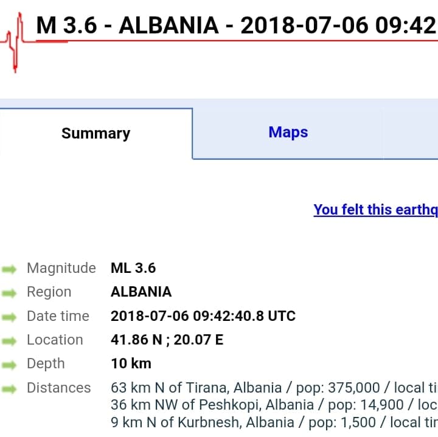Click the ALBANIA region value

pos(141,292)
